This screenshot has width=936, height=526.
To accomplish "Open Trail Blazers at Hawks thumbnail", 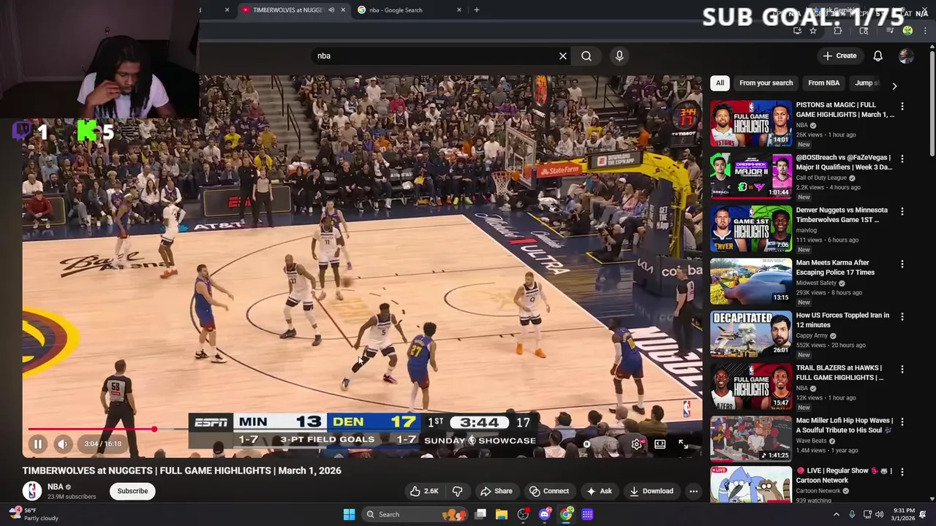I will 751,386.
